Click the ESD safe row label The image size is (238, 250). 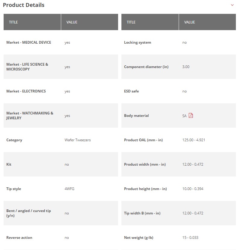click(131, 91)
